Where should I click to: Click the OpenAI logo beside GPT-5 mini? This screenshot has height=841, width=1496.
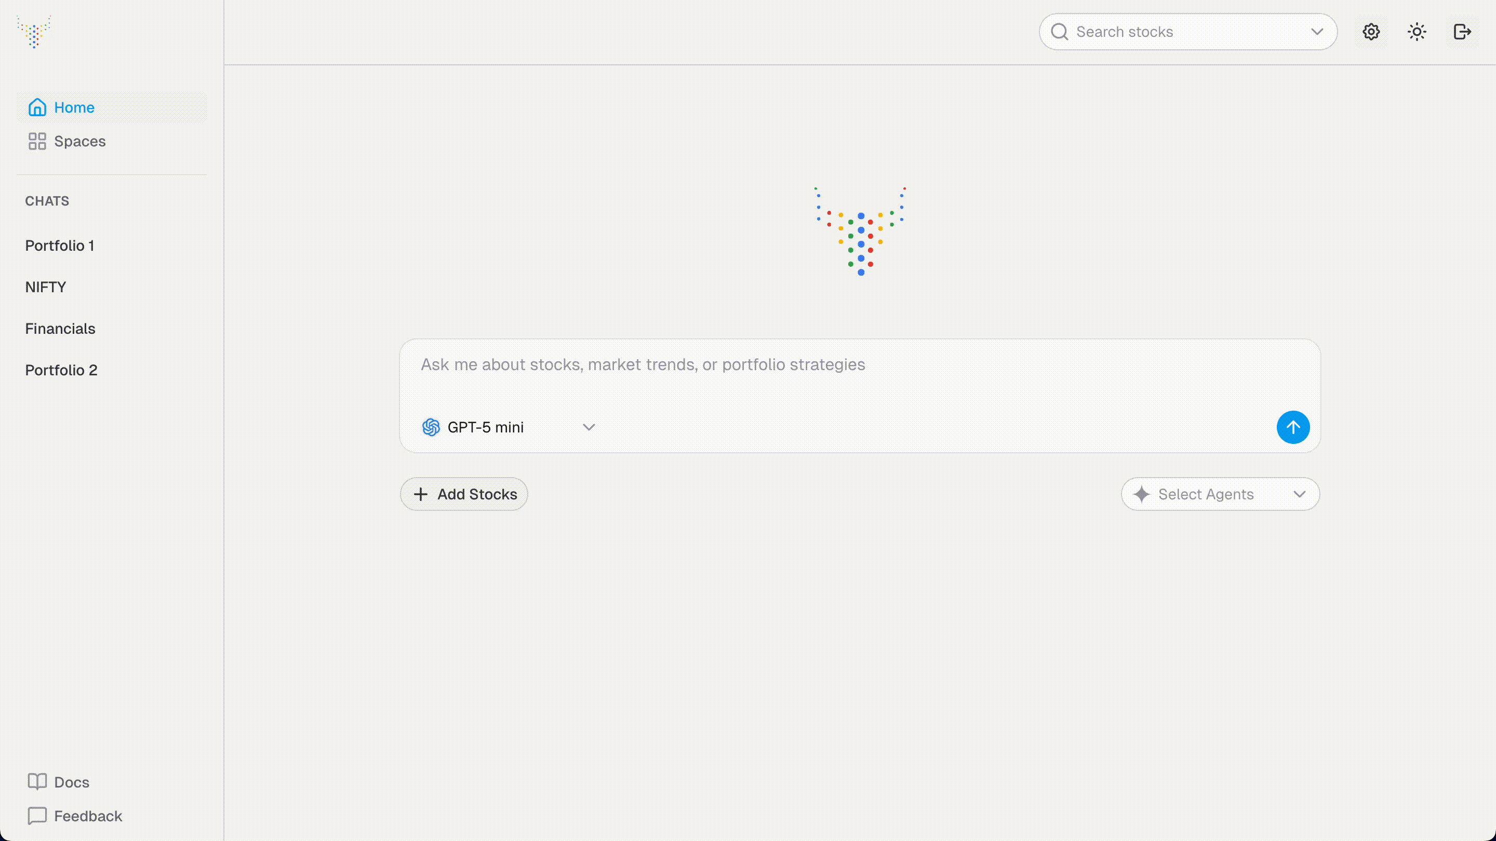tap(430, 427)
